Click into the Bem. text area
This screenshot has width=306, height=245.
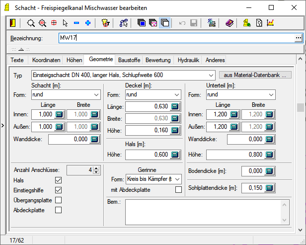204,211
